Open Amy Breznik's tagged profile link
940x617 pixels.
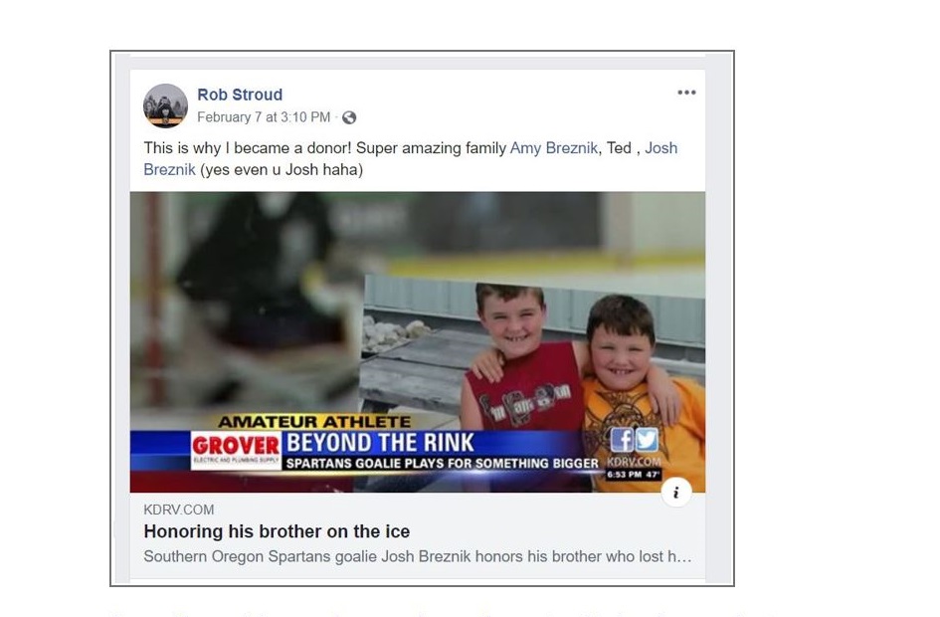tap(554, 148)
